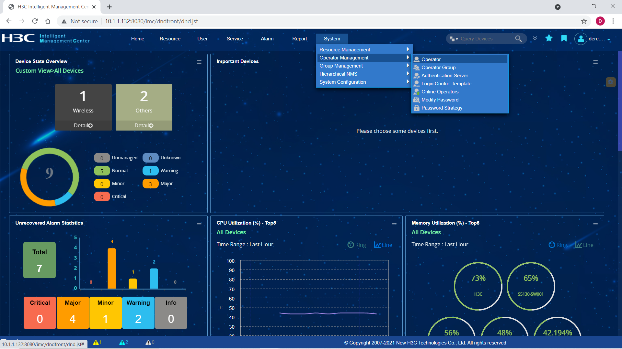Open Memory Utilization panel menu icon

[595, 224]
